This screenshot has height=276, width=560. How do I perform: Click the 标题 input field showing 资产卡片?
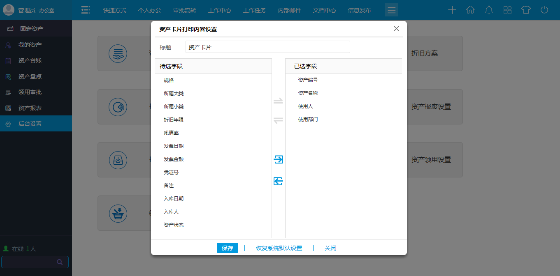click(x=267, y=47)
